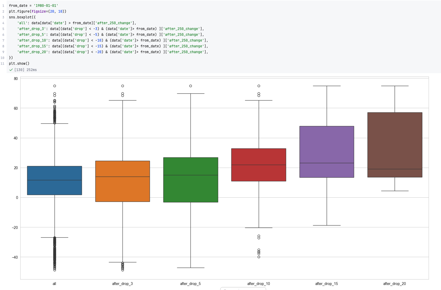Viewport: 441px width, 290px height.
Task: Click the orange after_drop_3 box
Action: [122, 181]
